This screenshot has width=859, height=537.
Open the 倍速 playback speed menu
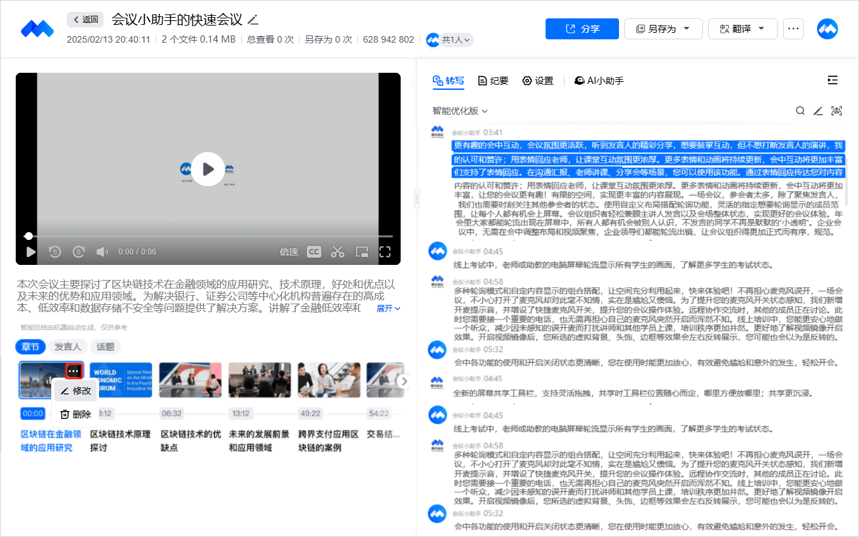[x=289, y=252]
